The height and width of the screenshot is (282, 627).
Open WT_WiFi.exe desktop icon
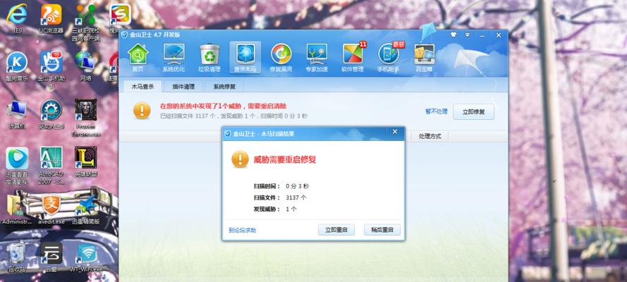pos(85,257)
